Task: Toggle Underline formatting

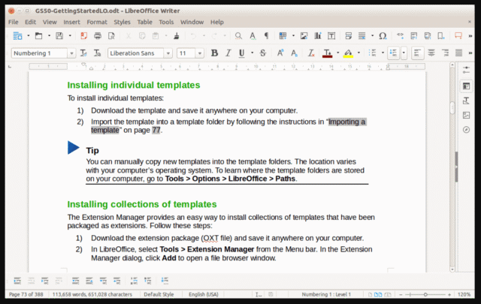Action: pos(242,53)
